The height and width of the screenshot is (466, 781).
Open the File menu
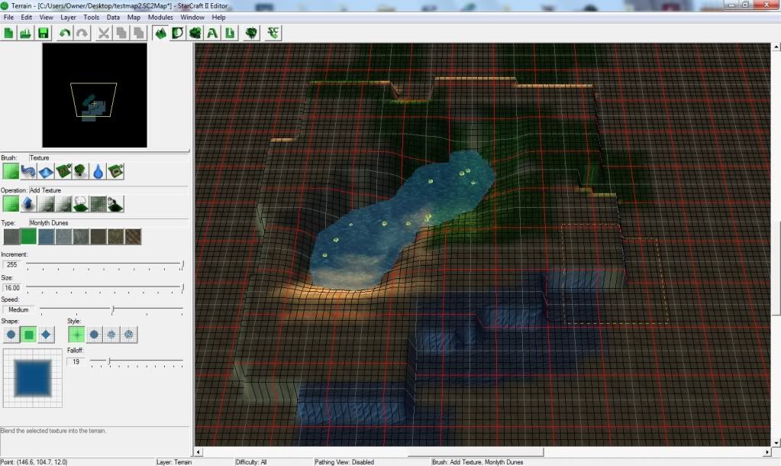[8, 17]
